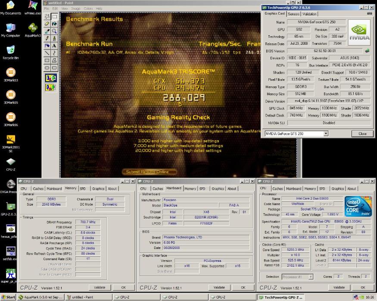Viewport: 377px width, 301px height.
Task: Click the NVIDIA logo in GPU-Z
Action: click(359, 33)
